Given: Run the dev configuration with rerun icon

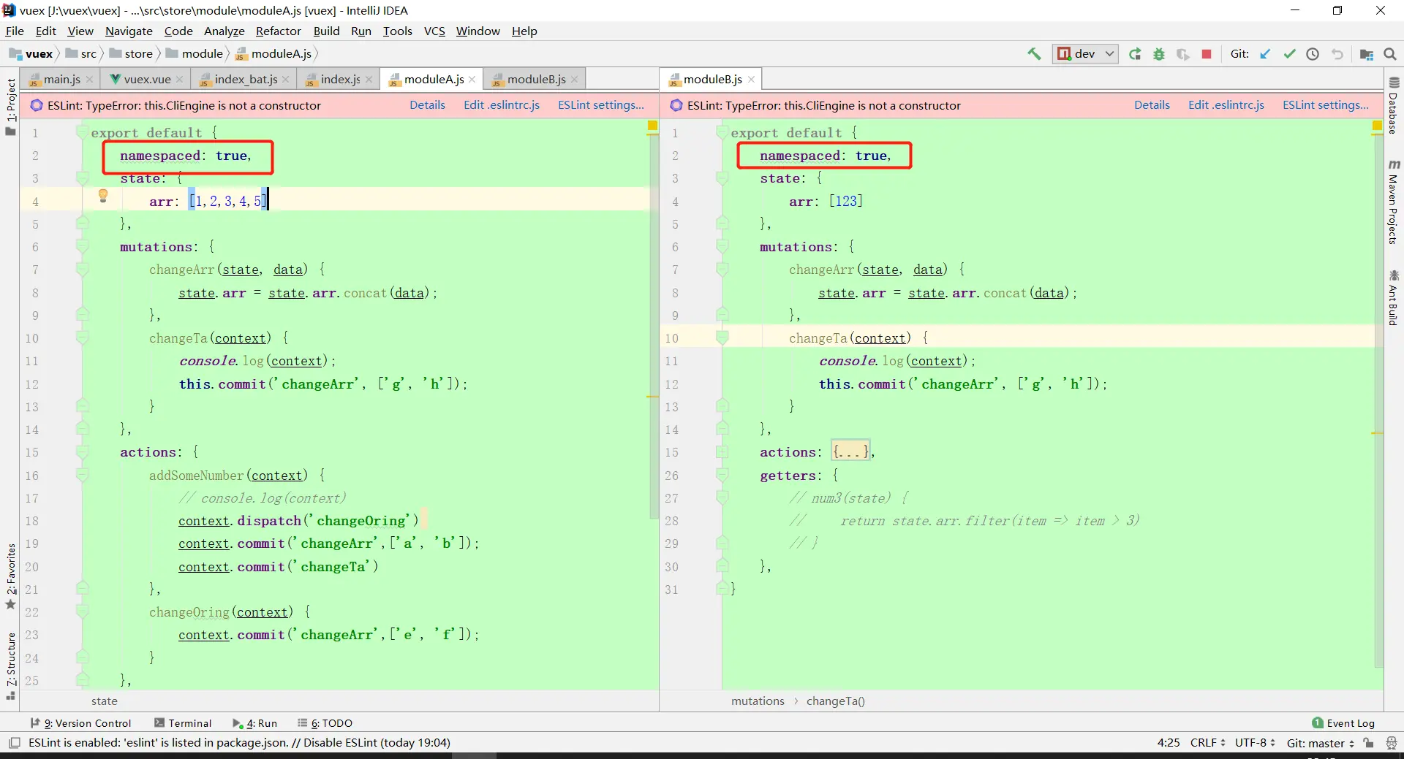Looking at the screenshot, I should (1135, 54).
